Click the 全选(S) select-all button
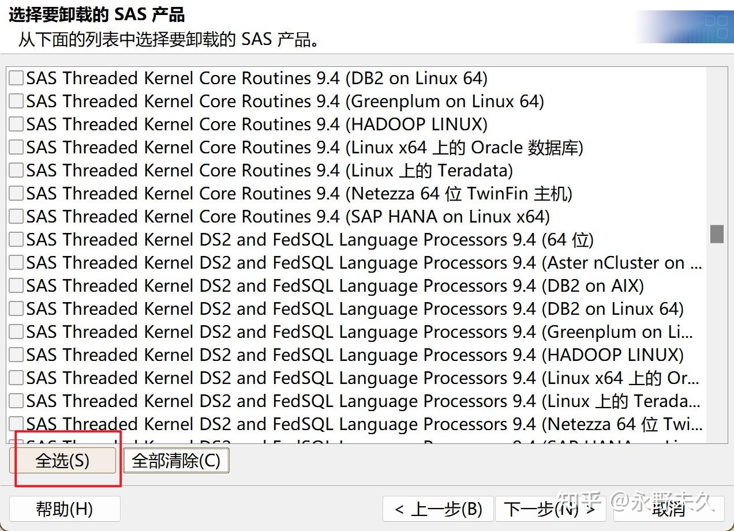 point(63,460)
